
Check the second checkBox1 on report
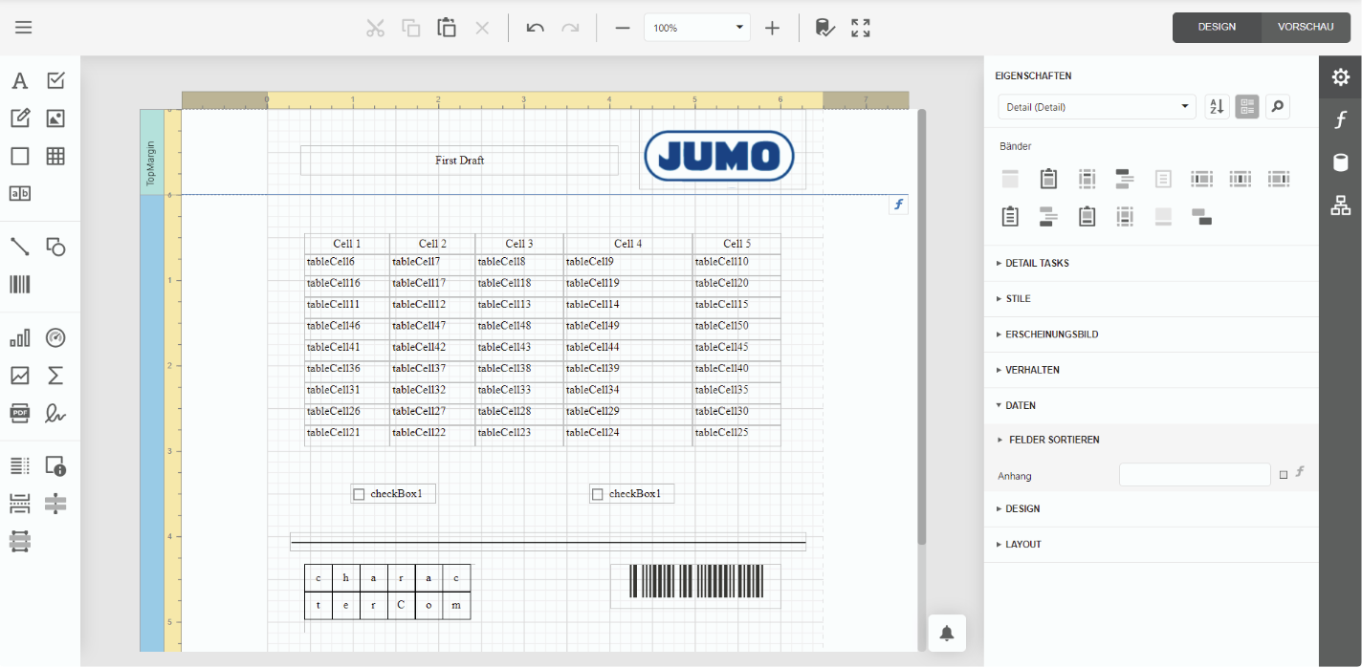pos(598,494)
